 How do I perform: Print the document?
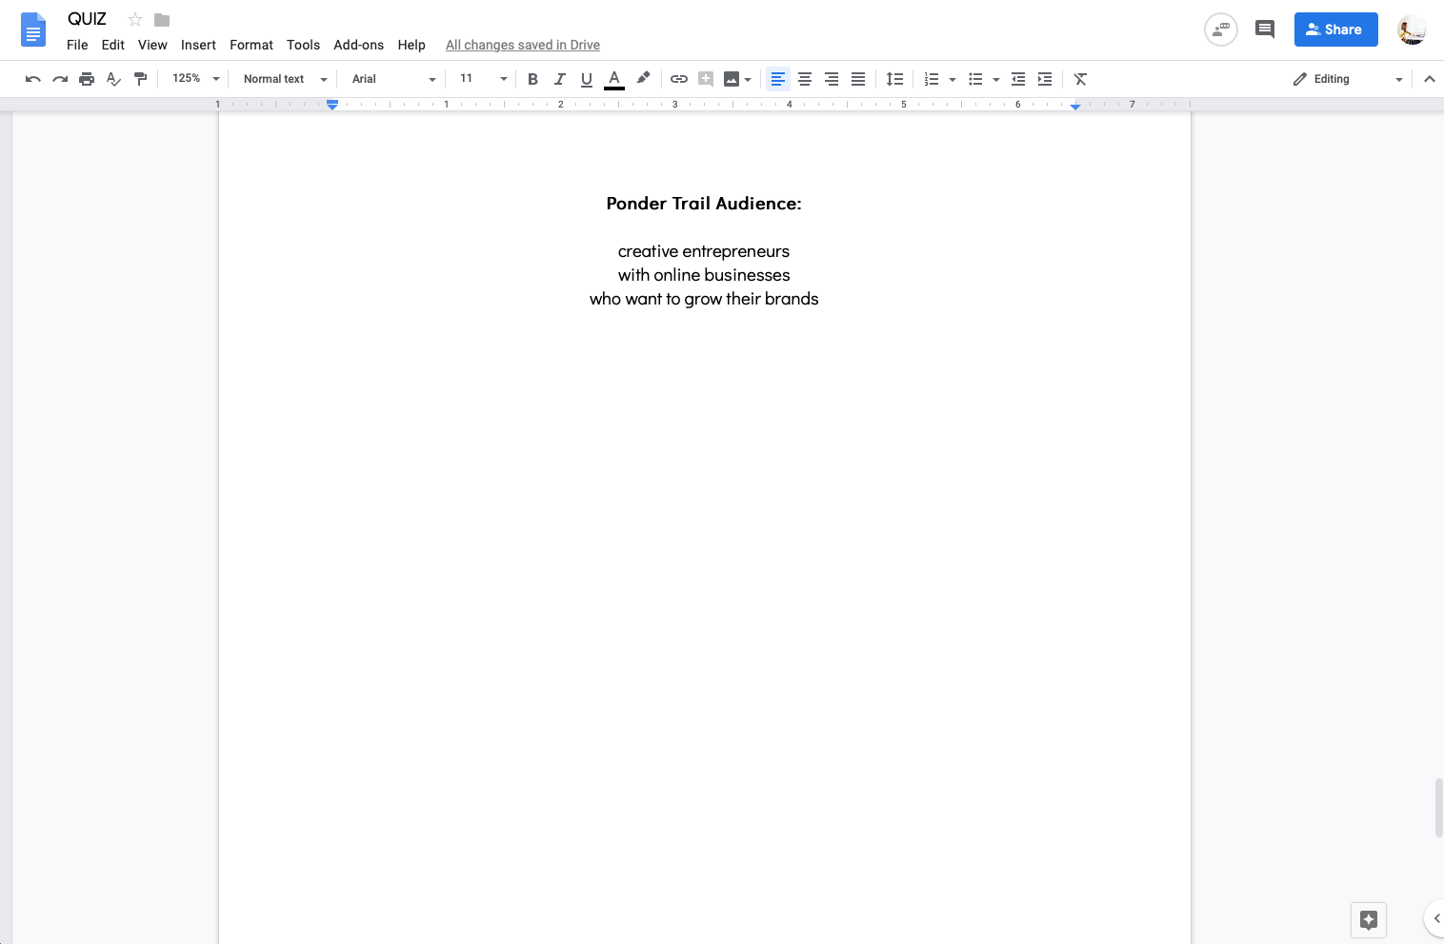point(87,79)
